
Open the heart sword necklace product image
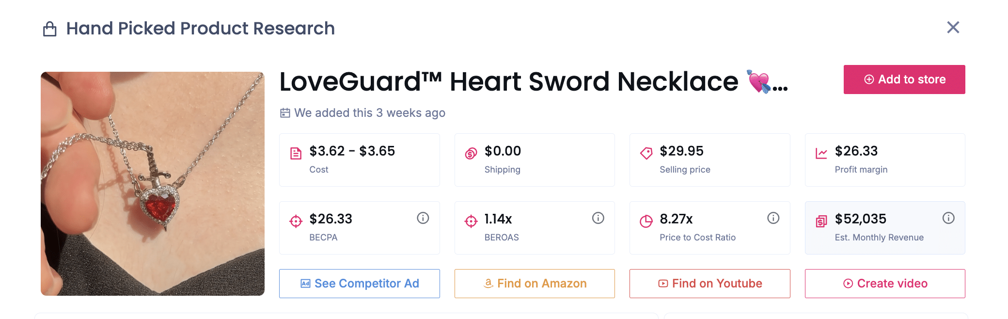(153, 184)
